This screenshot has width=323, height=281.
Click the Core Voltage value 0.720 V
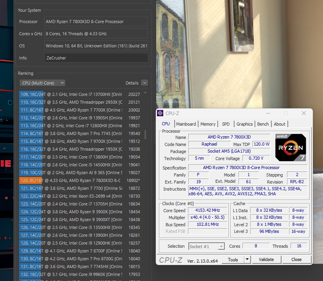(256, 158)
